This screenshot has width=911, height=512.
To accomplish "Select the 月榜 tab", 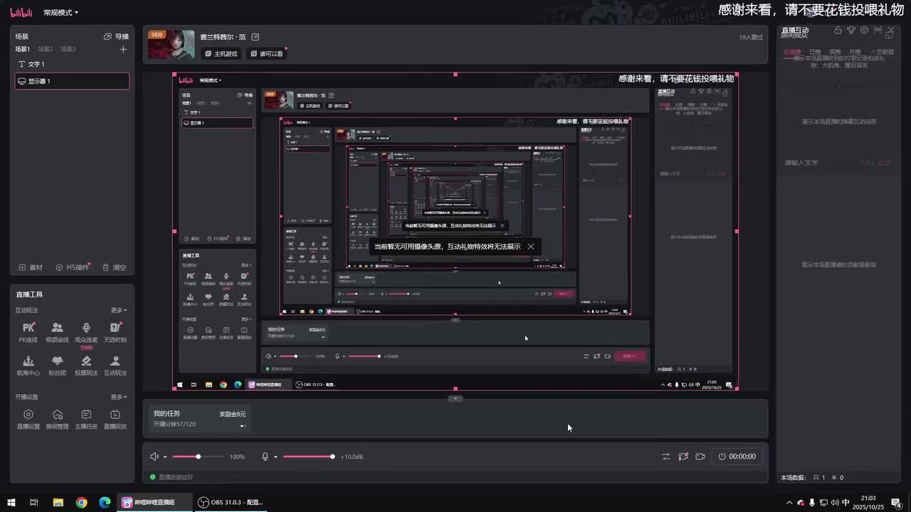I will [x=855, y=52].
